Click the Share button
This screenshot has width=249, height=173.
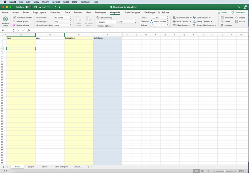[x=223, y=13]
